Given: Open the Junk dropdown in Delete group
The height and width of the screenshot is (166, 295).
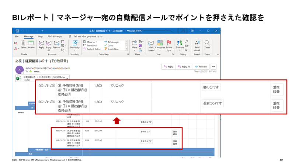Looking at the screenshot, I should click(x=16, y=49).
